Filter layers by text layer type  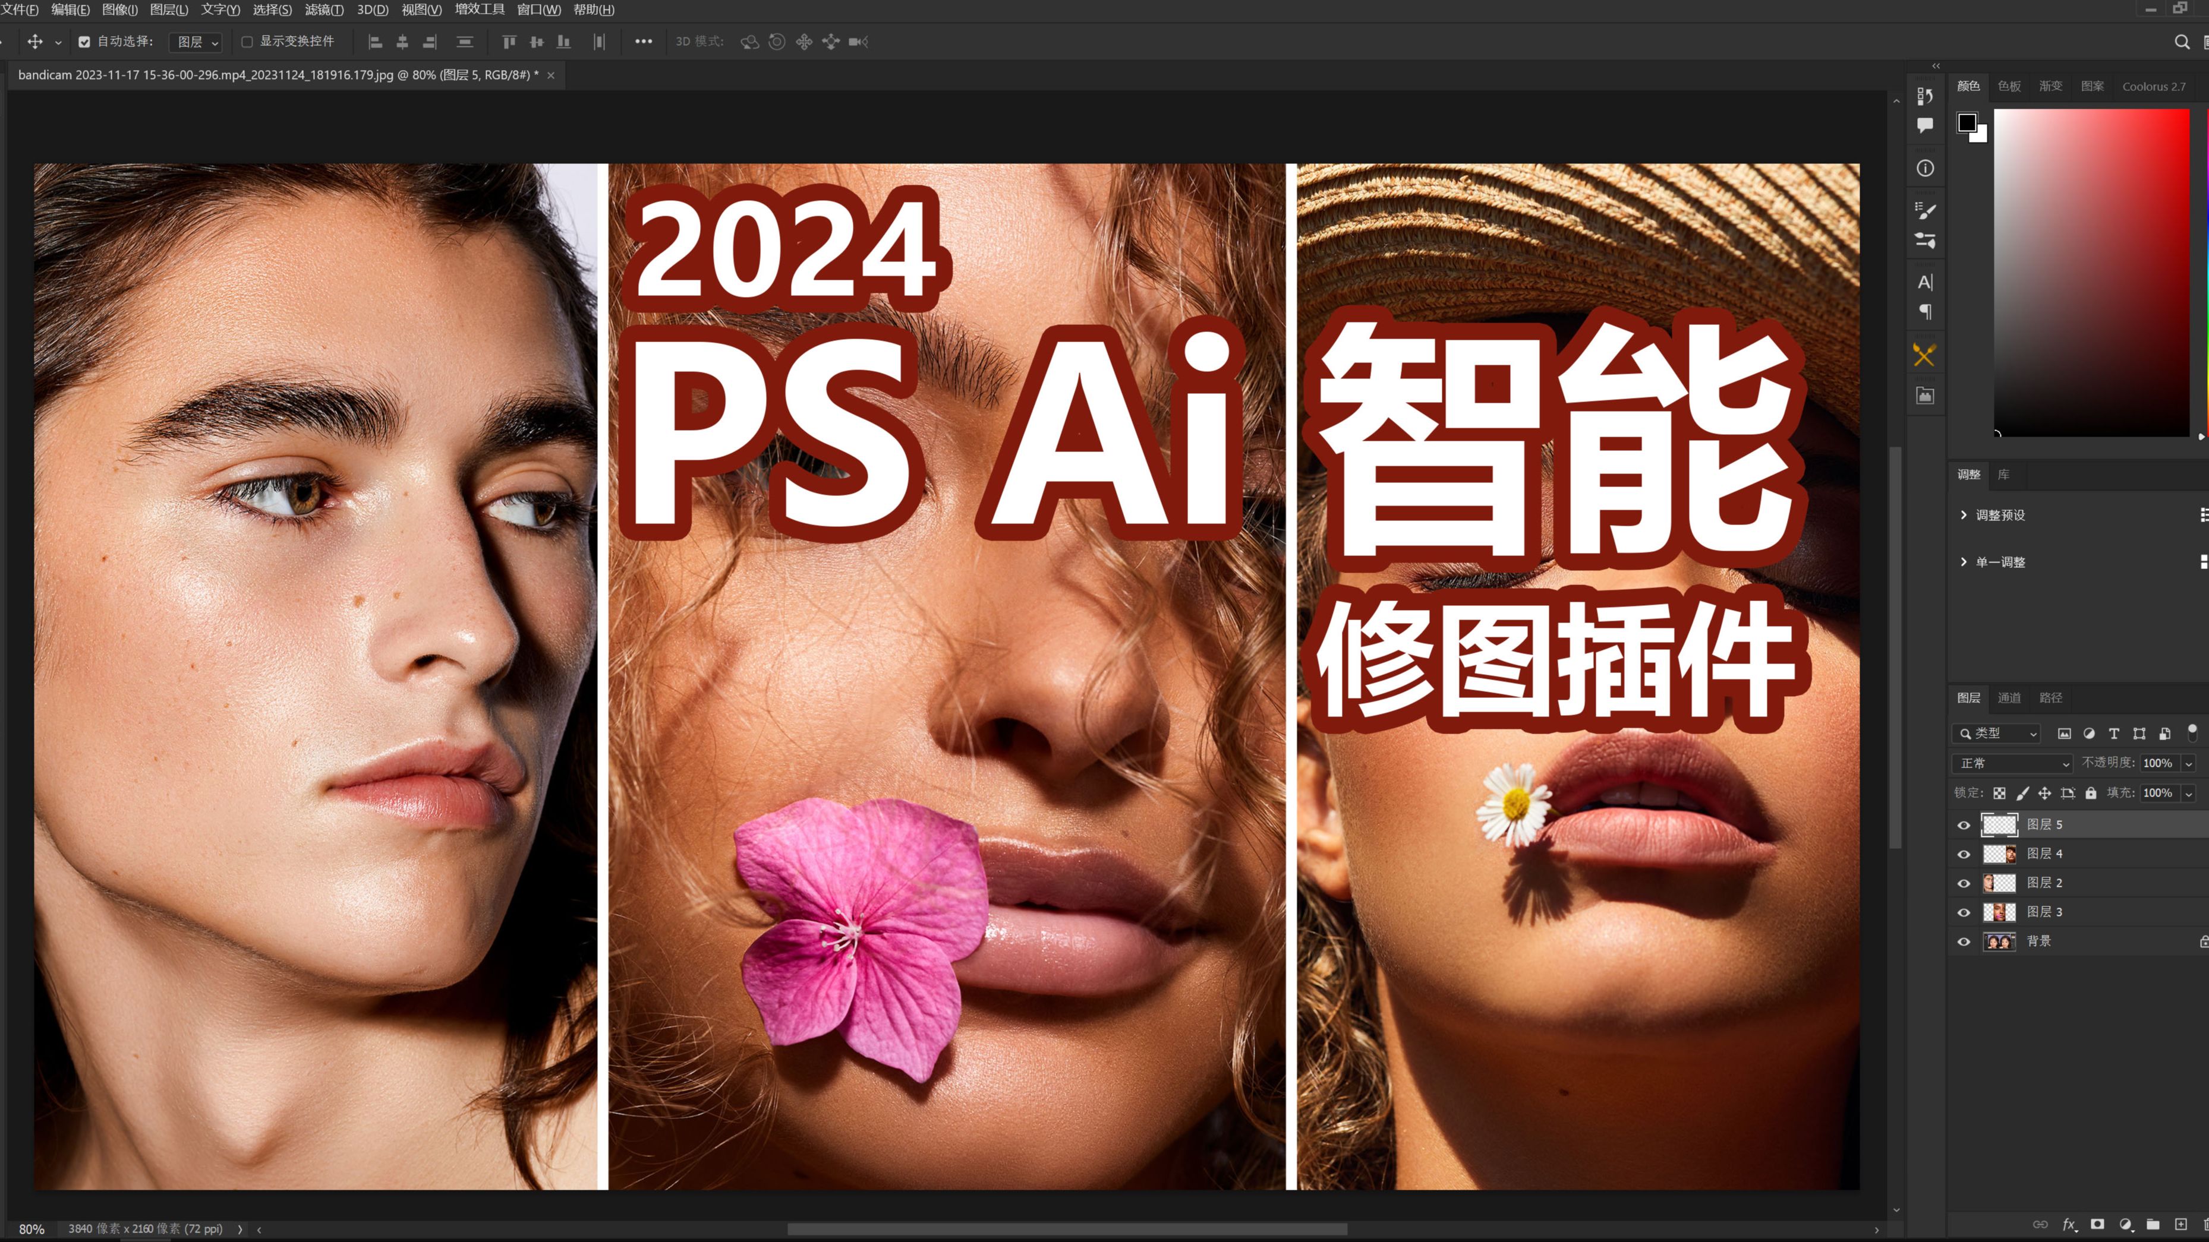(x=2114, y=734)
